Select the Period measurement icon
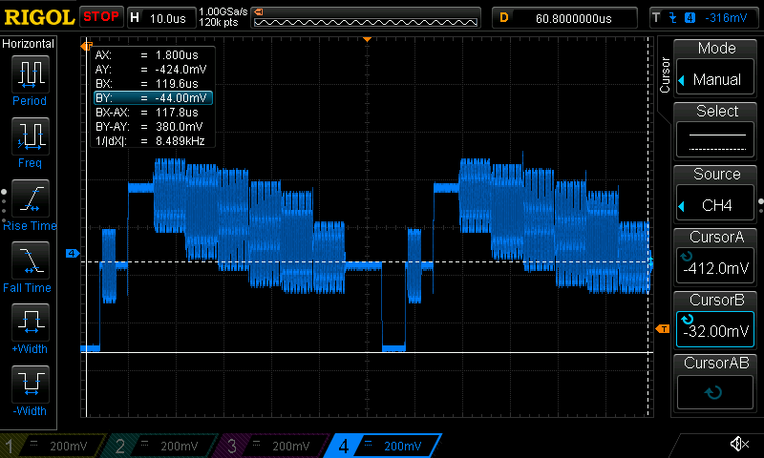 pos(31,74)
